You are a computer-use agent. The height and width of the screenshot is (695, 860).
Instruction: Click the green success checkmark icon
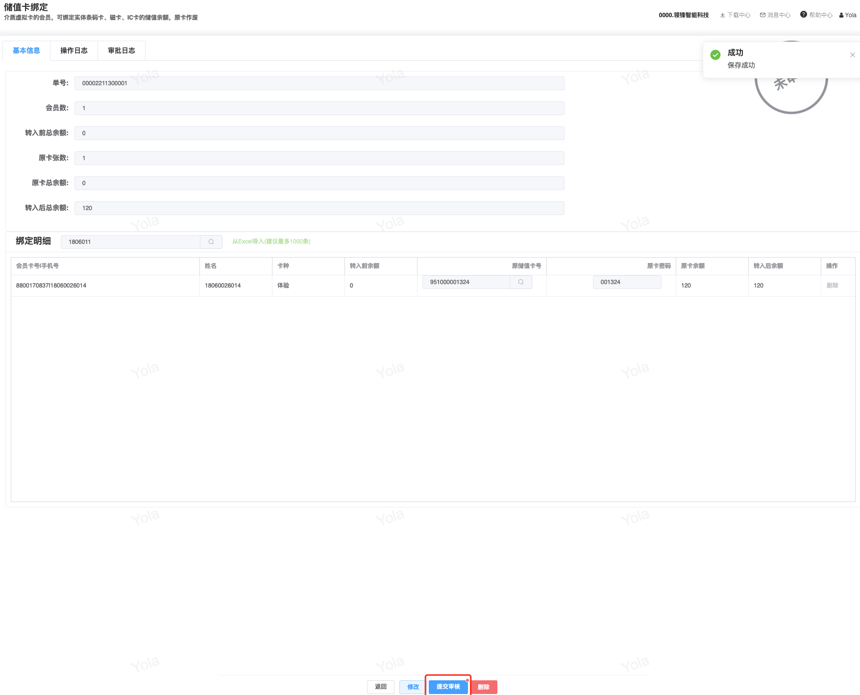coord(715,55)
